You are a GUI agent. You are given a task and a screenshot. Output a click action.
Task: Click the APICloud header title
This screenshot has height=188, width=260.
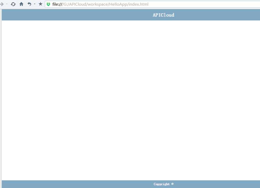pos(164,15)
